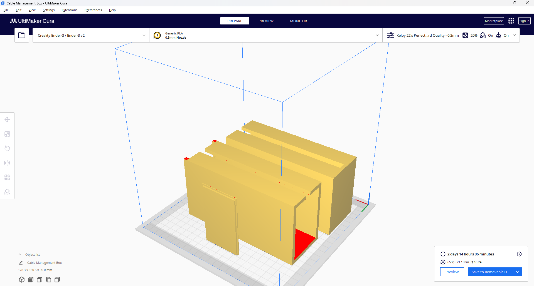The image size is (534, 286).
Task: Select the Scale tool
Action: click(x=7, y=134)
